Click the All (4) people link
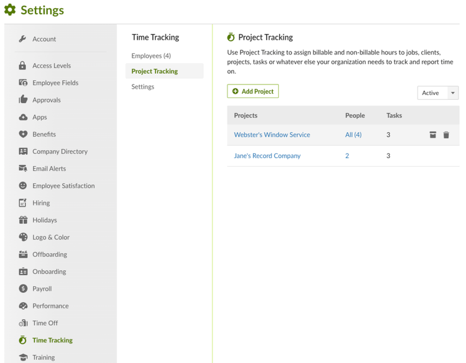Viewport: 466px width, 363px height. (x=354, y=135)
